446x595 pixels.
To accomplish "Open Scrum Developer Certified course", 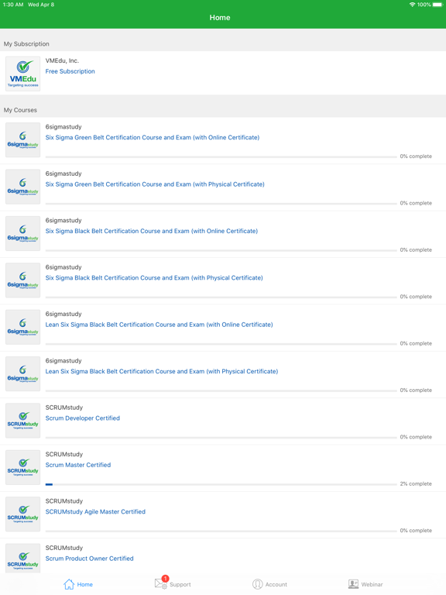I will 83,418.
